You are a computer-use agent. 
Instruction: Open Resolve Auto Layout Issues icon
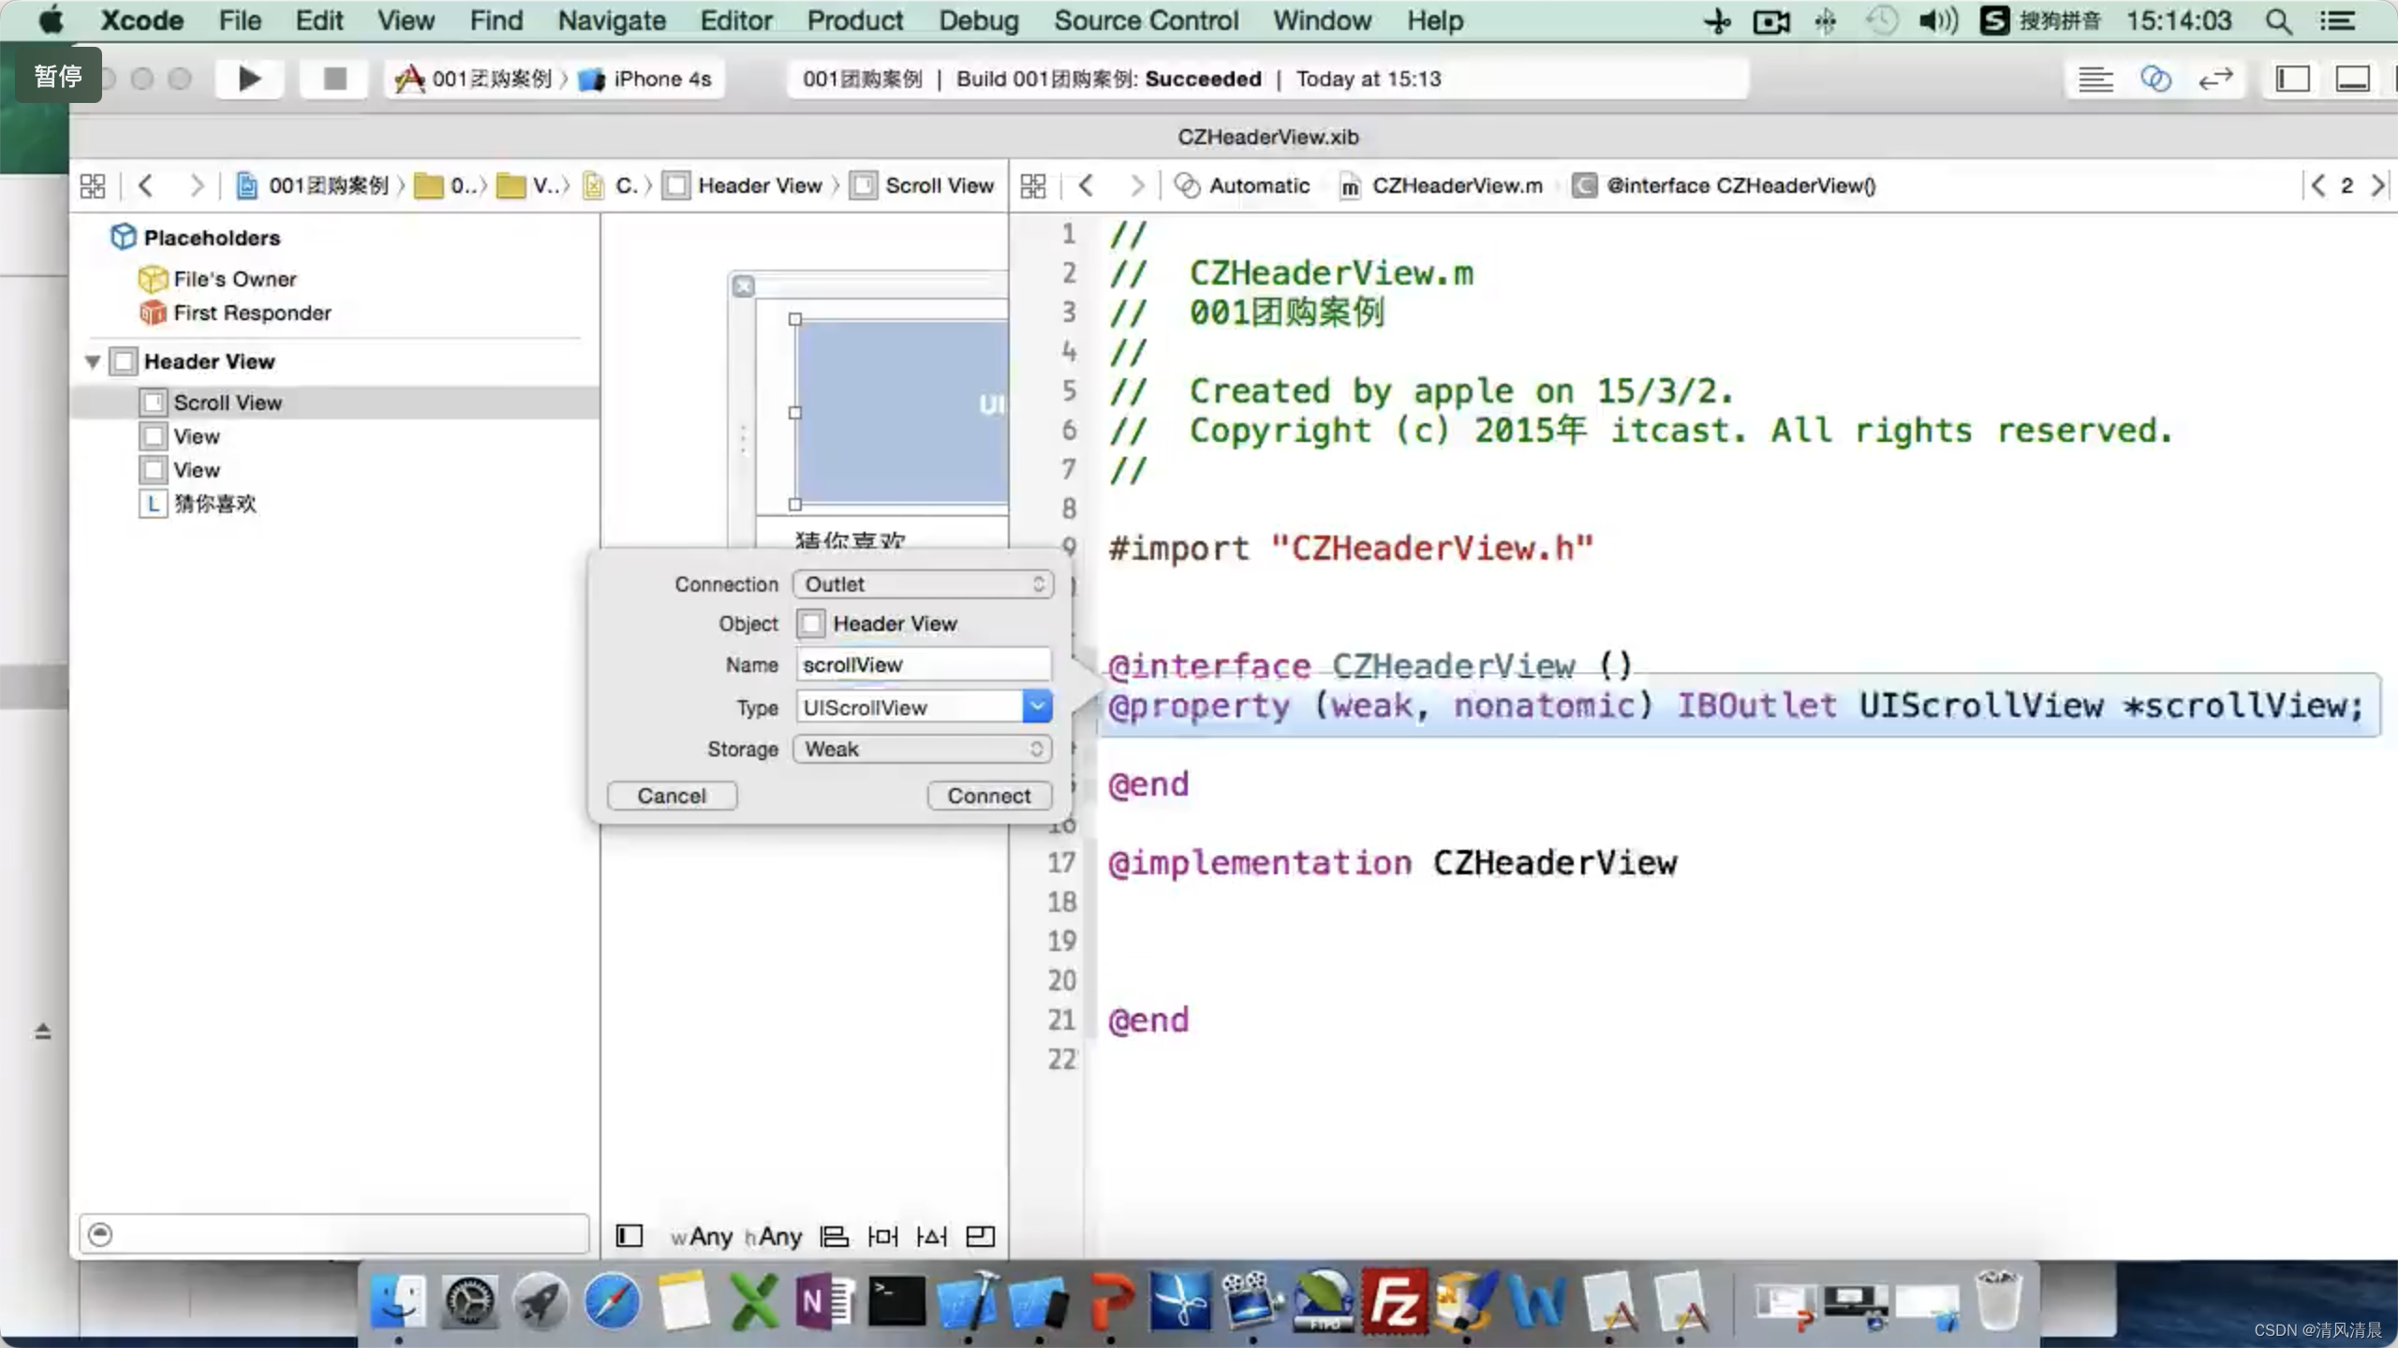(931, 1237)
